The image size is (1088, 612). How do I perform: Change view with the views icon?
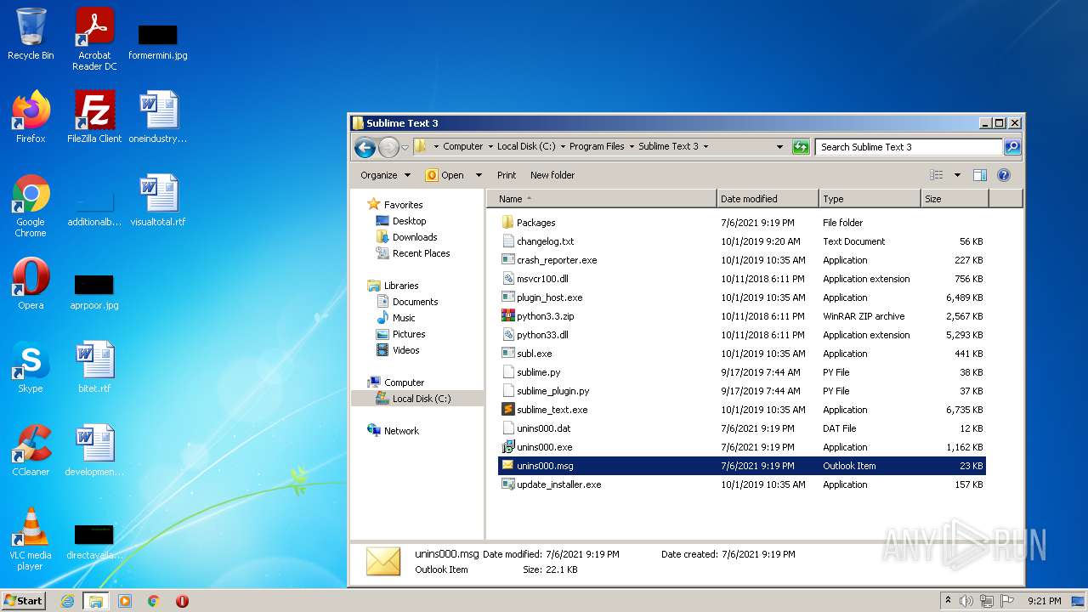coord(937,175)
